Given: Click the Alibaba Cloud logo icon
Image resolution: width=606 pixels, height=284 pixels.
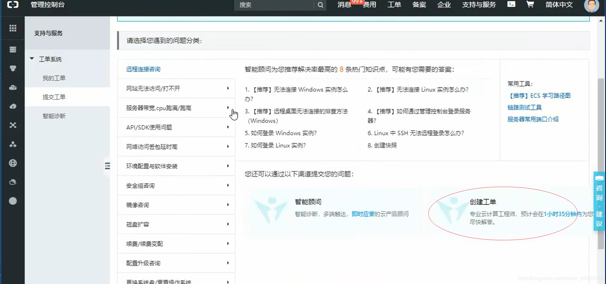Looking at the screenshot, I should click(x=13, y=4).
